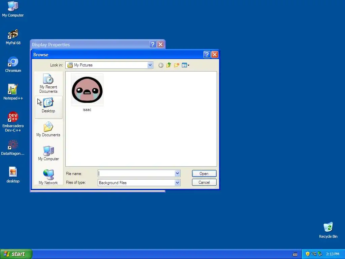Go to Desktop in the Browse places bar
This screenshot has height=259, width=345.
(49, 107)
